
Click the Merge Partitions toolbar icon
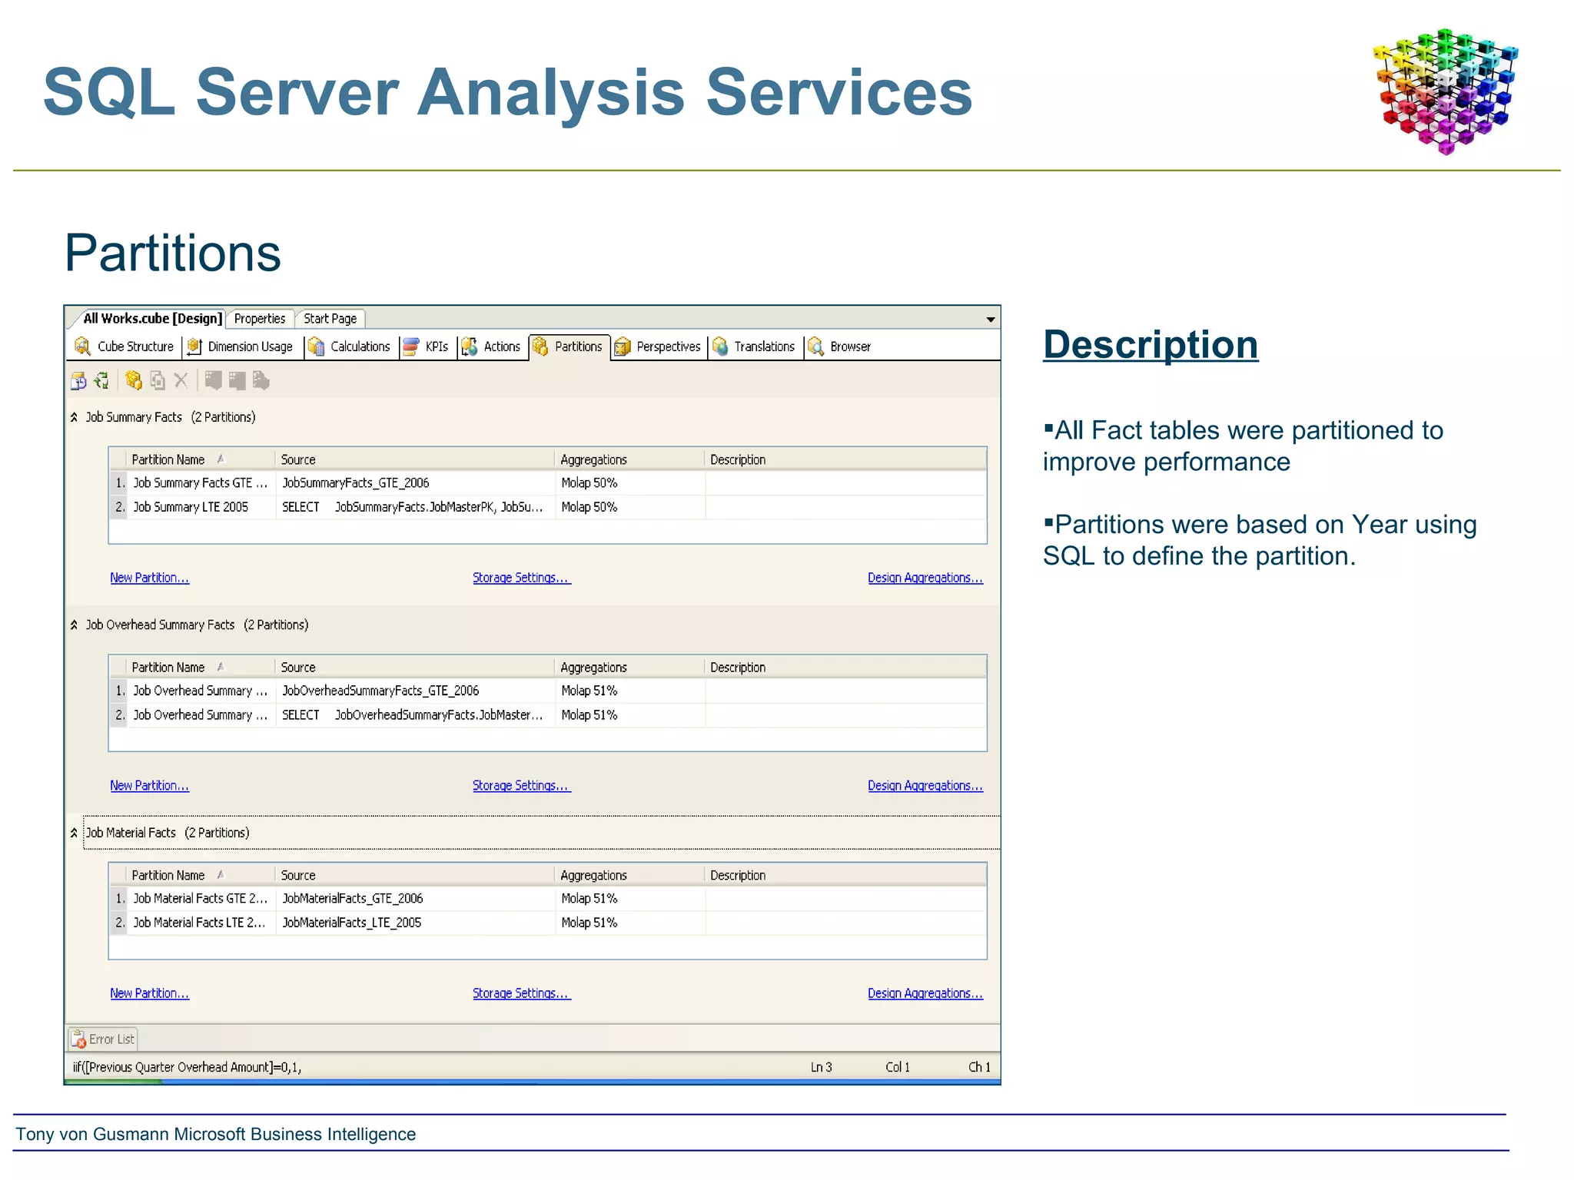261,380
